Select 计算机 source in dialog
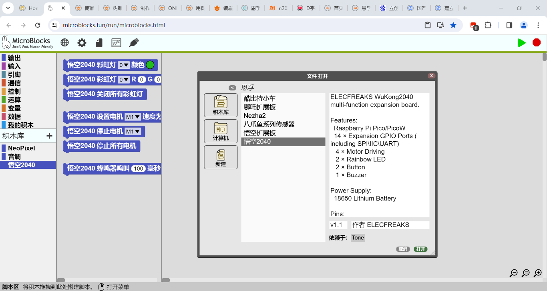This screenshot has width=547, height=291. (x=221, y=131)
